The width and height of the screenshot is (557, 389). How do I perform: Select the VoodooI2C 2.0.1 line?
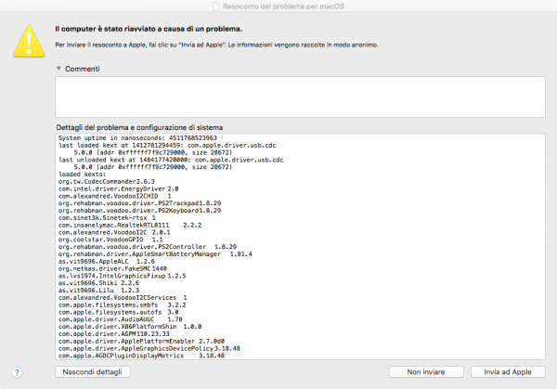pos(114,232)
